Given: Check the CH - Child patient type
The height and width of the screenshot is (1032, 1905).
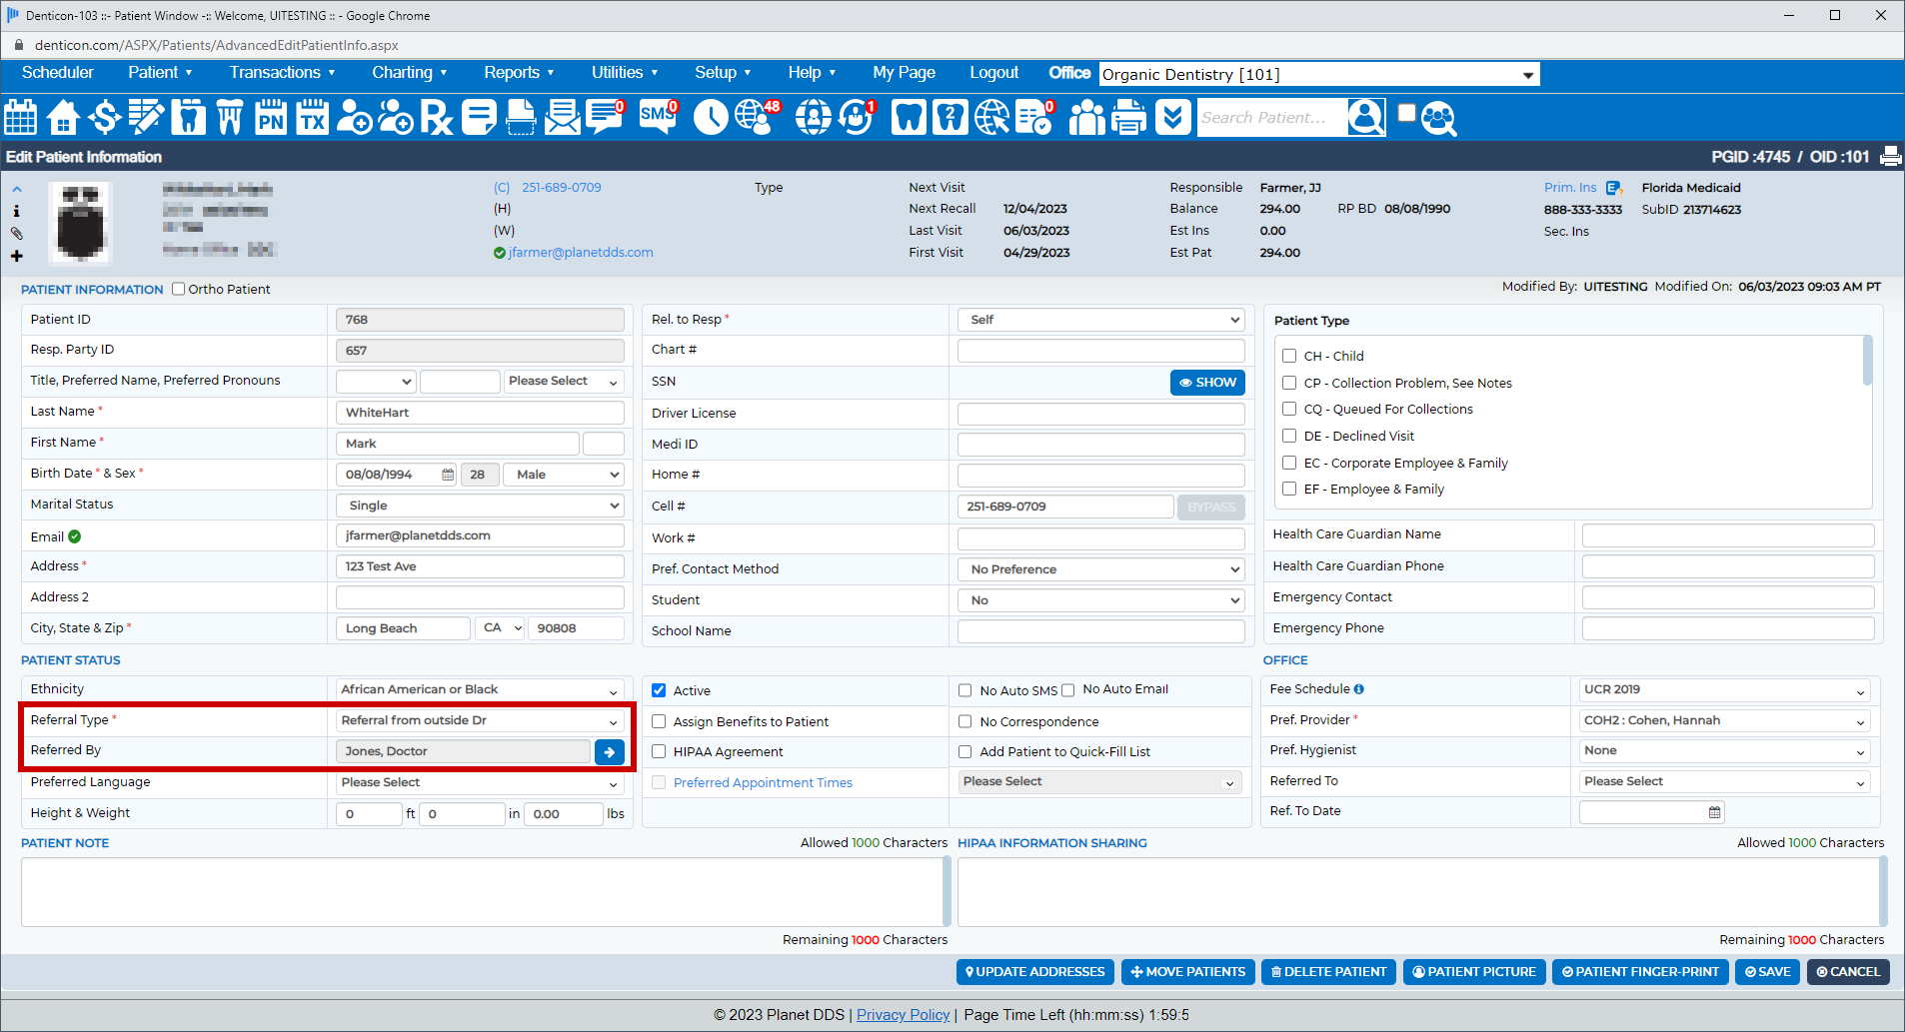Looking at the screenshot, I should 1289,356.
